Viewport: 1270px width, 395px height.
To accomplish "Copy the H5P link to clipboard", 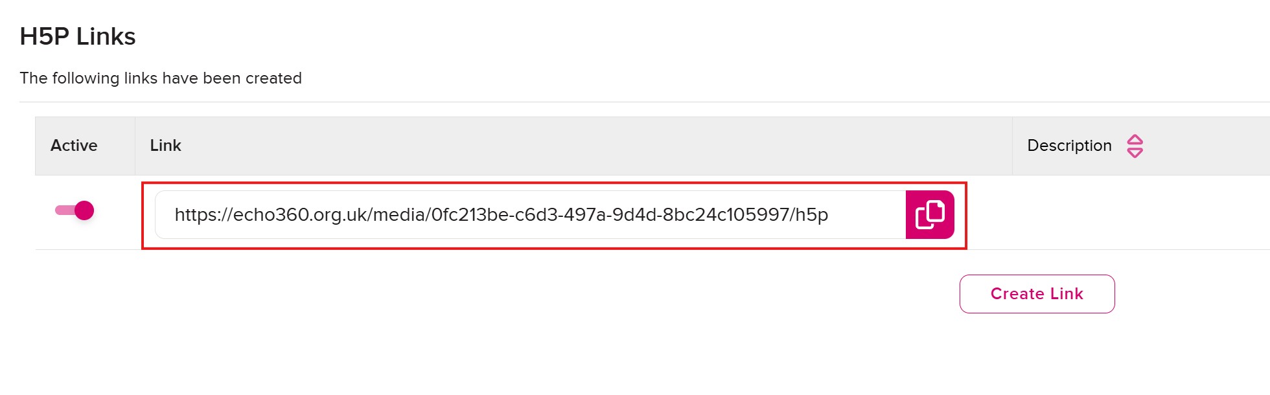I will click(x=929, y=214).
